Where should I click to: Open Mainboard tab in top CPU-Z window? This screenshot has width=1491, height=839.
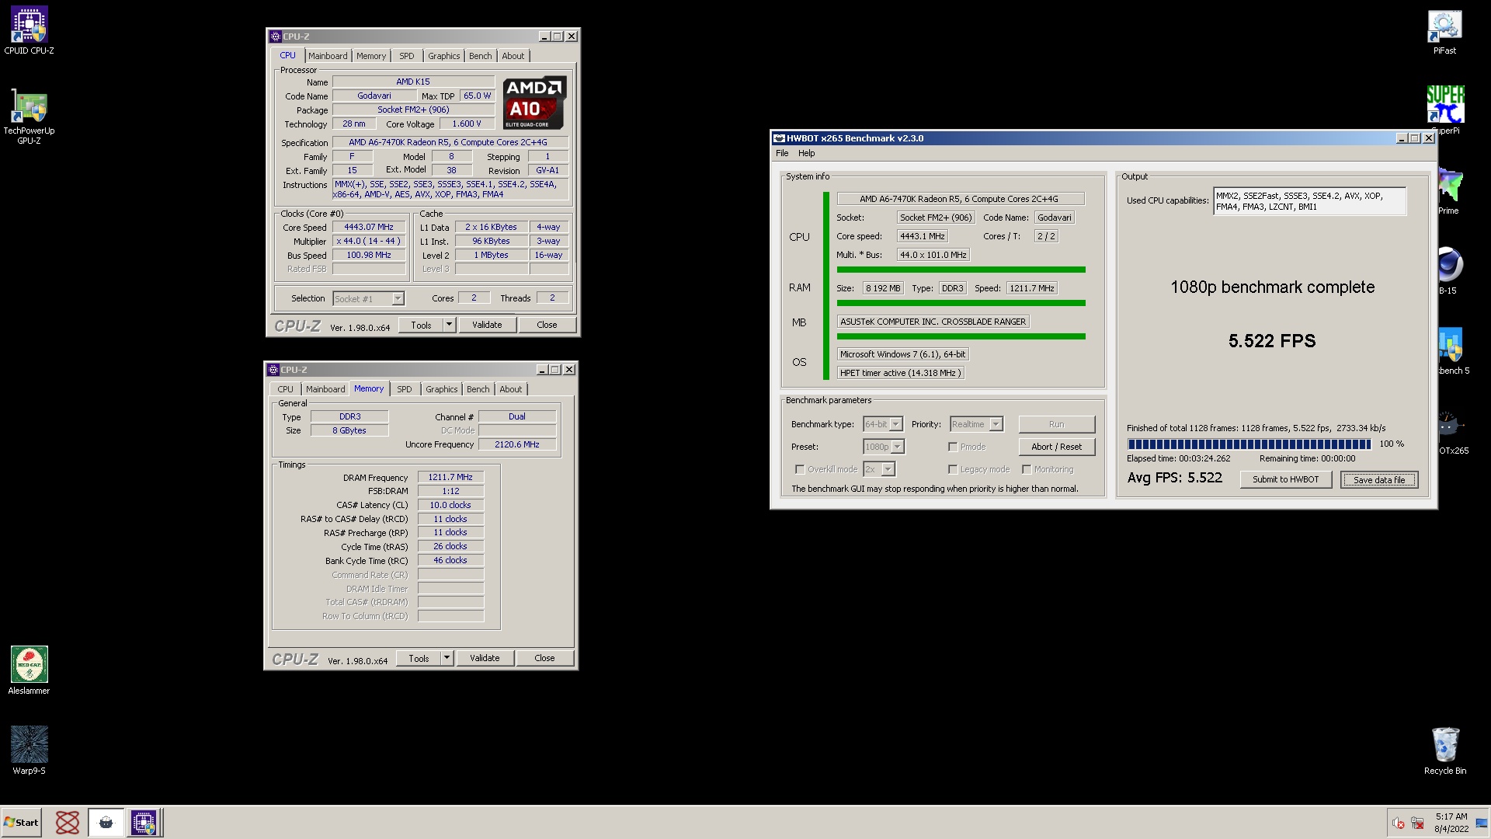(x=328, y=56)
